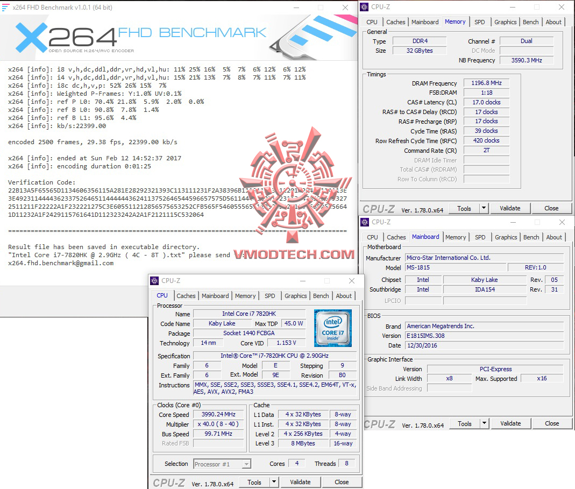Open SPD tab in Memory window
Viewport: 575px width, 489px height.
tap(479, 22)
